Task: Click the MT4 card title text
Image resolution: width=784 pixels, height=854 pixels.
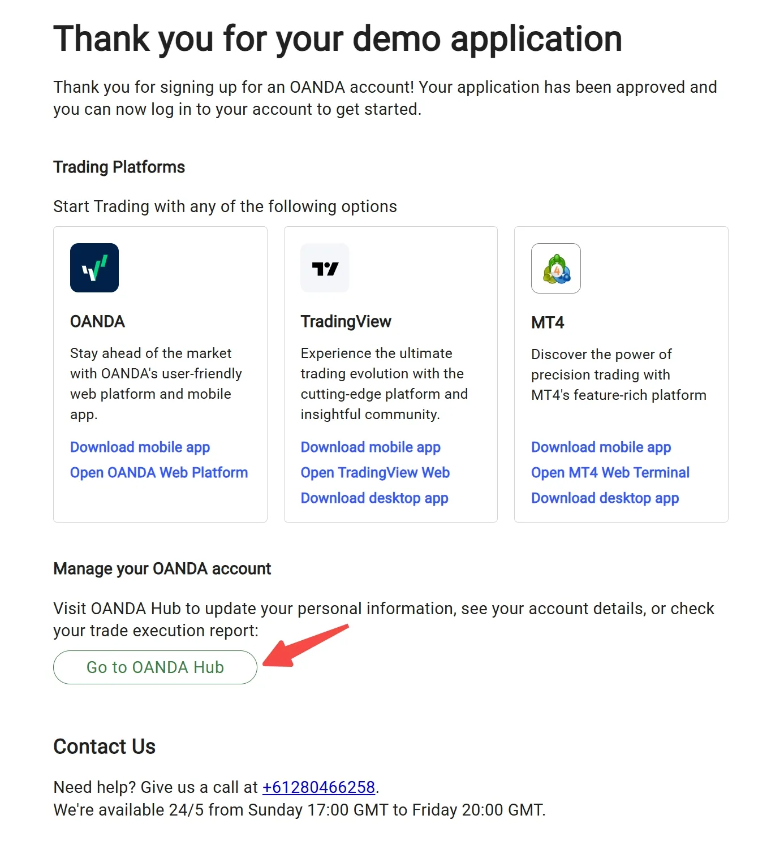Action: click(x=548, y=322)
